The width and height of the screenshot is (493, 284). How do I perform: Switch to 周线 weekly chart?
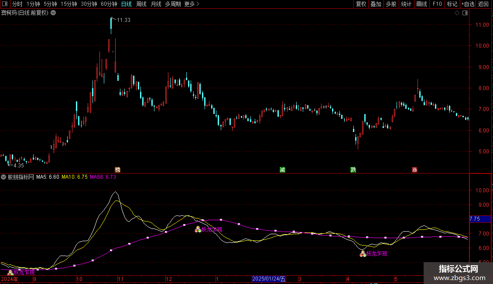141,4
